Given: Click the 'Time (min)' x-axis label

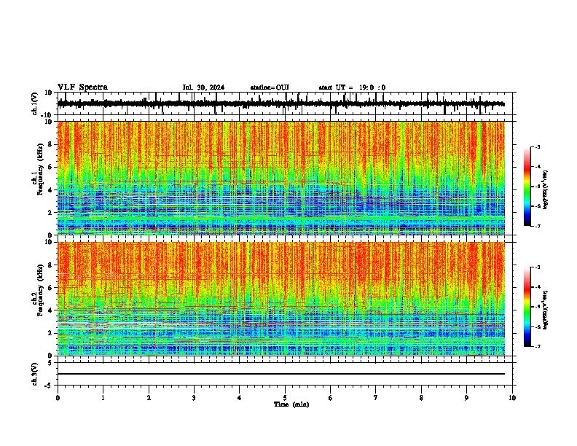Looking at the screenshot, I should coord(291,404).
